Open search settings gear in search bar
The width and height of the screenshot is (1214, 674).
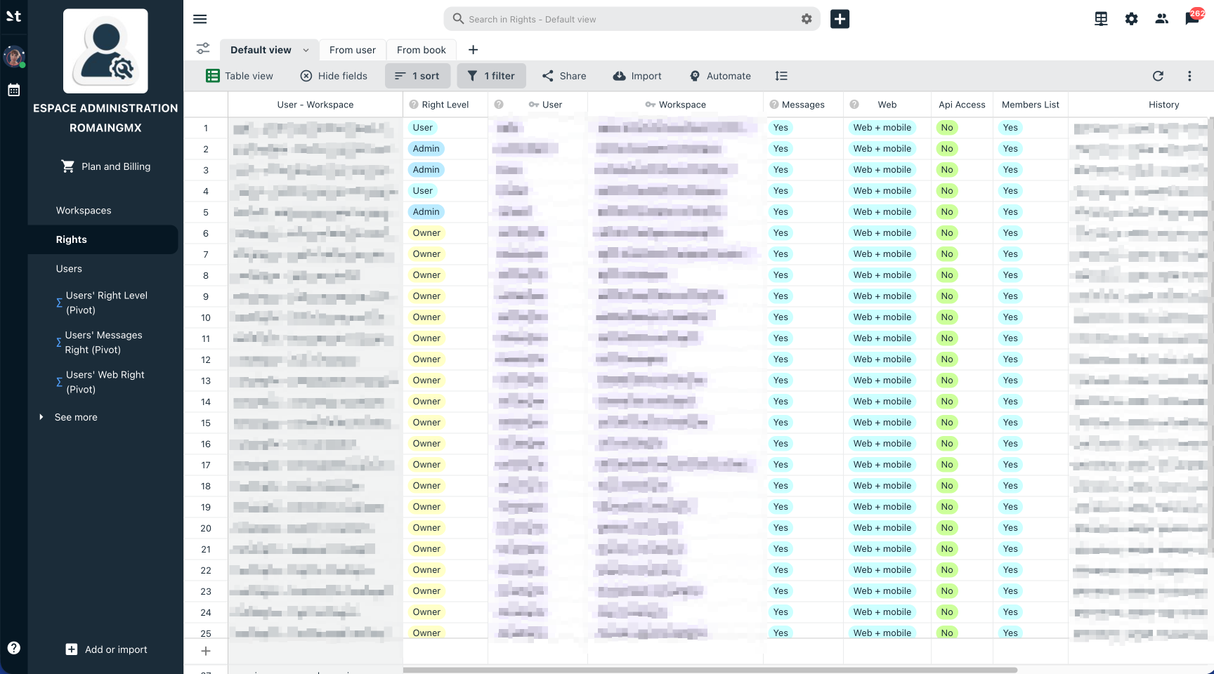807,19
